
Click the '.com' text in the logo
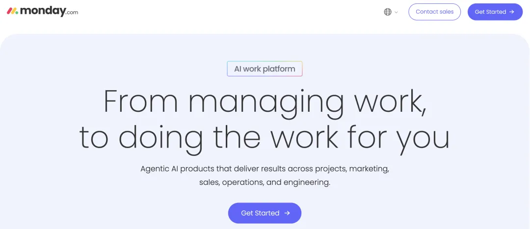click(72, 13)
